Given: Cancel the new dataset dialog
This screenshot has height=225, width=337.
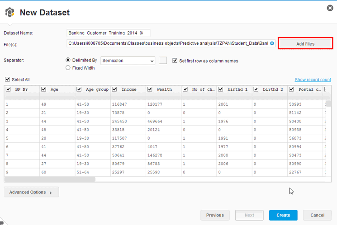Looking at the screenshot, I should point(317,215).
